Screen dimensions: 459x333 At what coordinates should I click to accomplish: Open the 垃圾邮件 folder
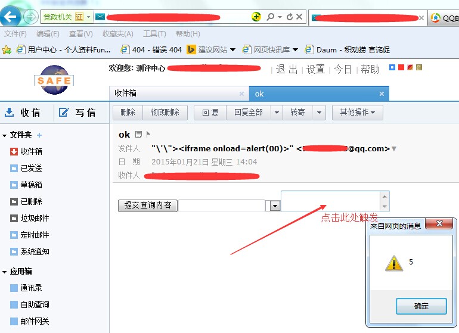point(30,218)
